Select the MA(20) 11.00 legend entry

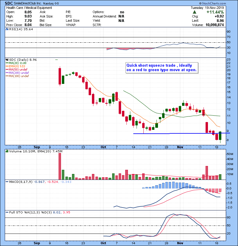pyautogui.click(x=16, y=63)
